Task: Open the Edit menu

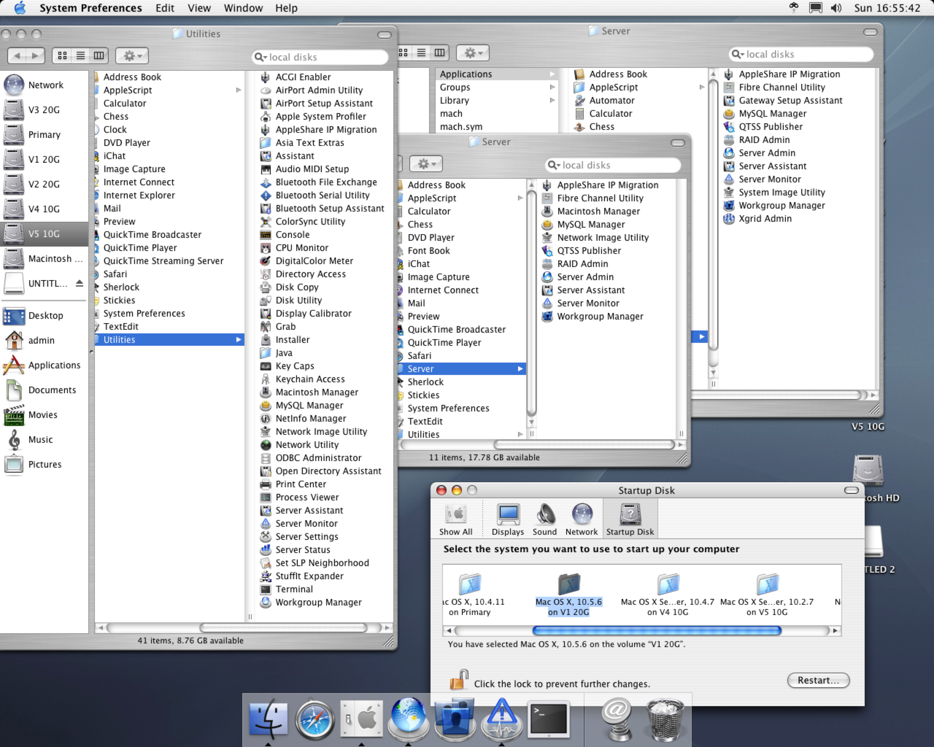Action: 165,8
